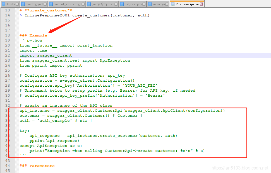Close the secret_router.go tab
271x173 pixels.
click(x=83, y=4)
